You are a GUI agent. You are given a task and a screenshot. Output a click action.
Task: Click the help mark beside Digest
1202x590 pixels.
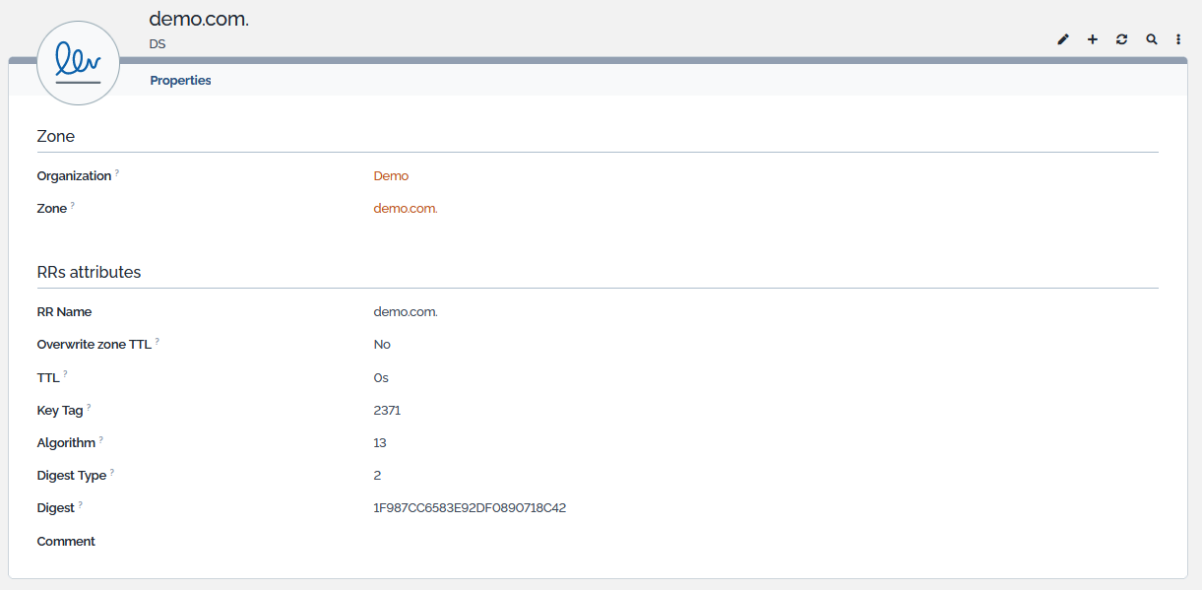point(81,504)
